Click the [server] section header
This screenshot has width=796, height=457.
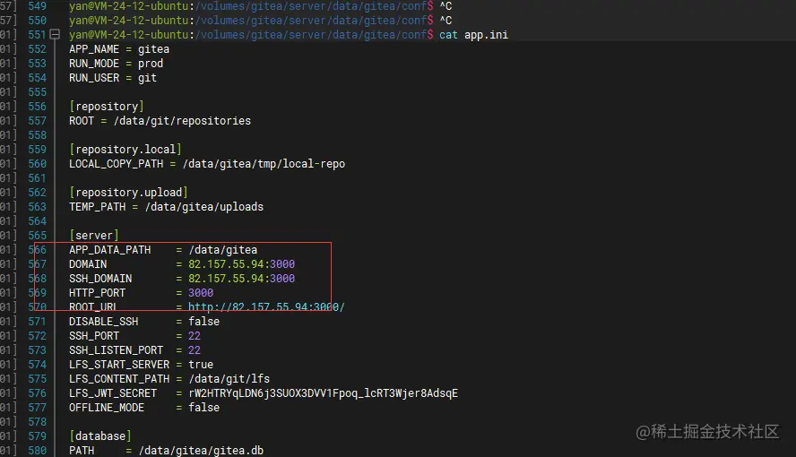pyautogui.click(x=94, y=236)
